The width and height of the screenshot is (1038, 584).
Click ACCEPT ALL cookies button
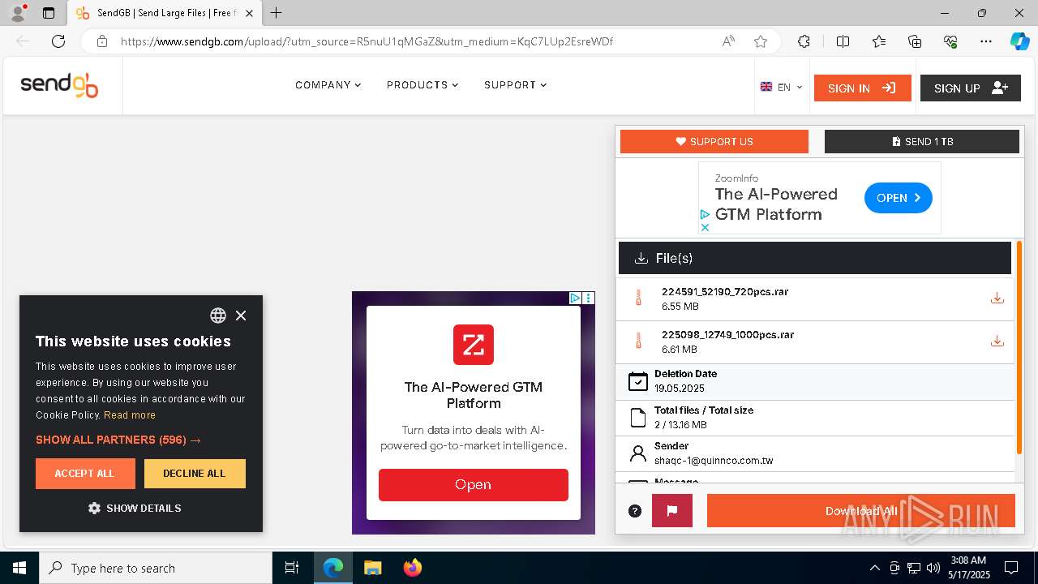[x=85, y=474]
